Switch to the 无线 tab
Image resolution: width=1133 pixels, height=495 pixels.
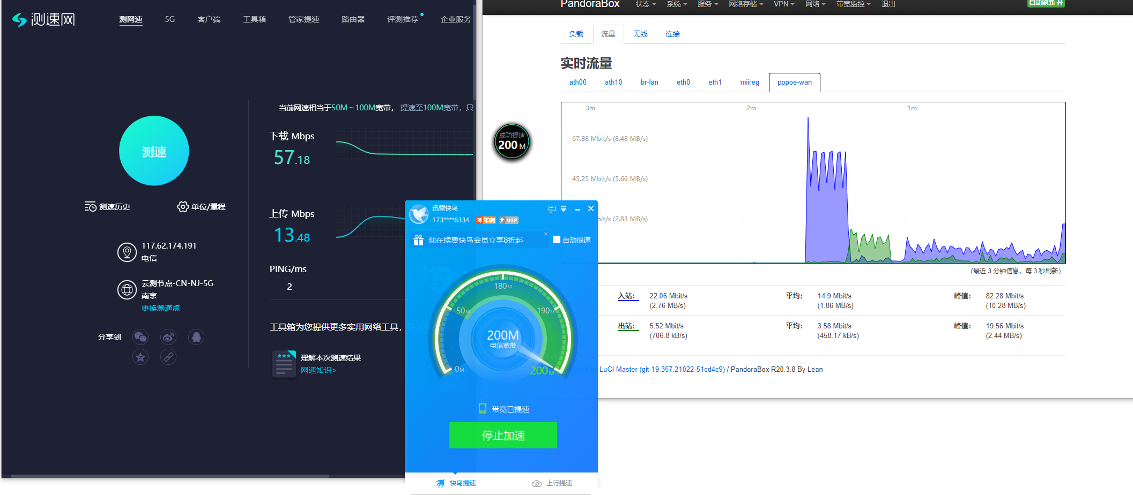pos(640,34)
